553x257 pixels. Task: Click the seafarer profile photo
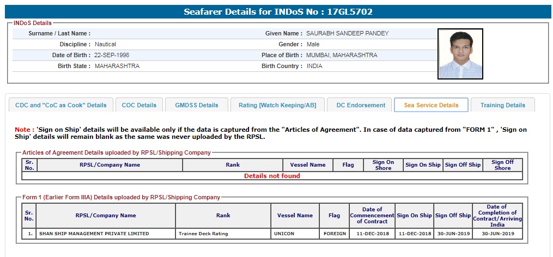(x=460, y=54)
